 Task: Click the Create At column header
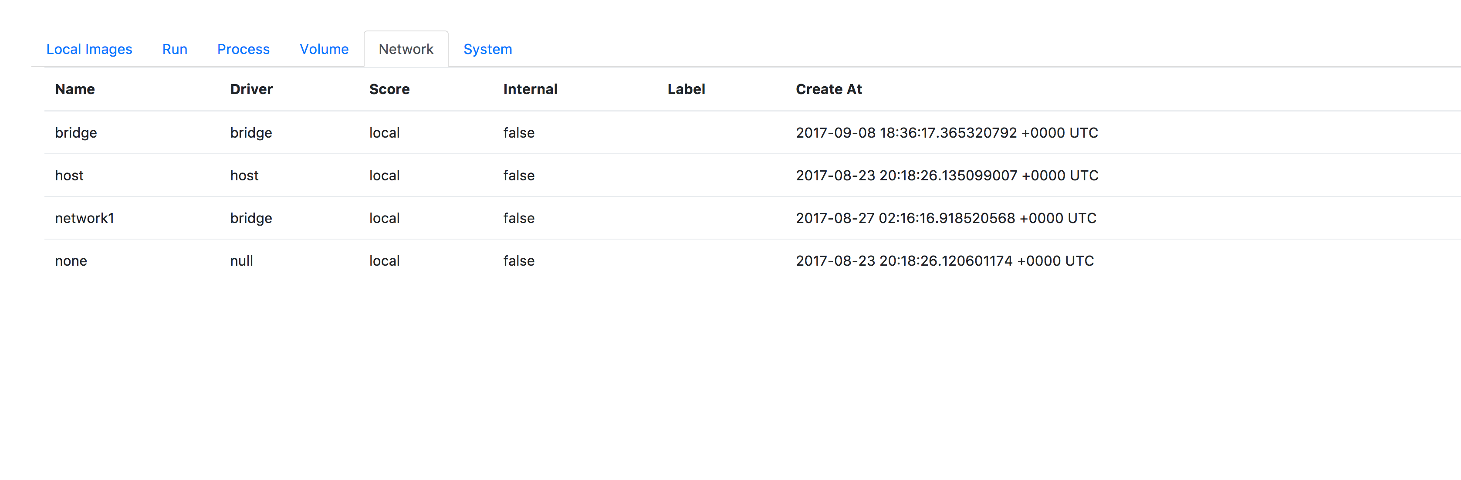[x=828, y=89]
